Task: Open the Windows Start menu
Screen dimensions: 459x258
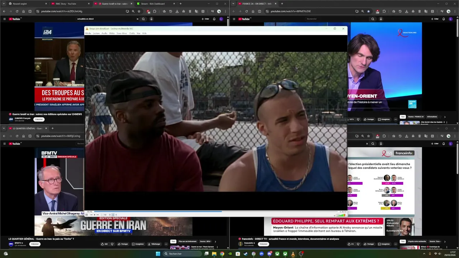Action: click(x=158, y=254)
